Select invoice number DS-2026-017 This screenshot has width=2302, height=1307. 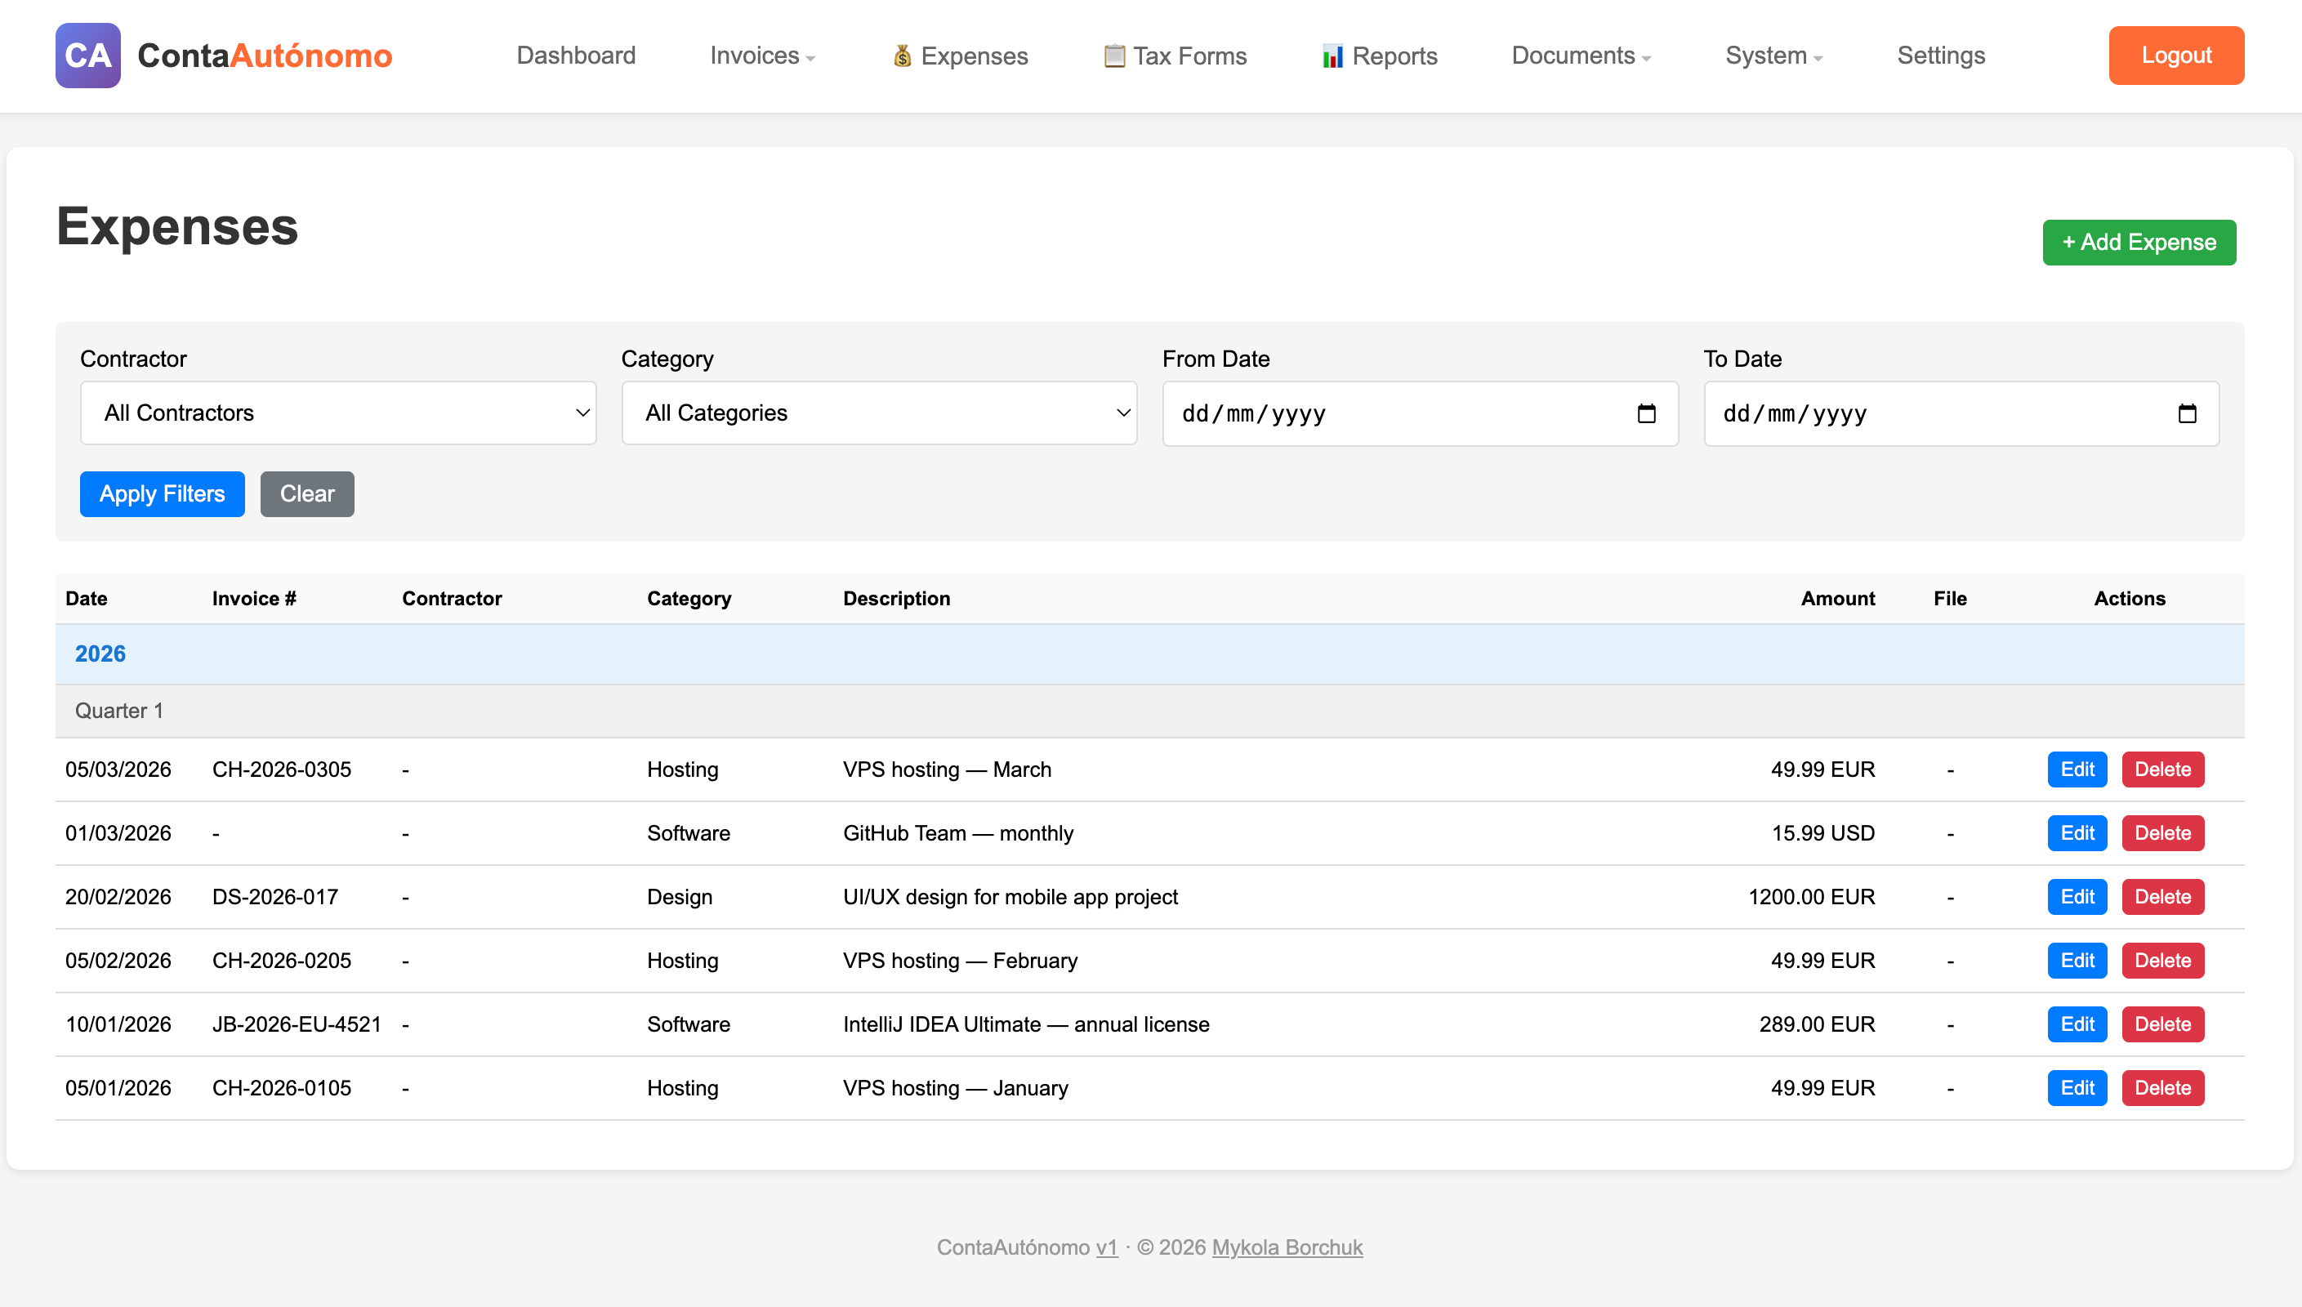coord(274,897)
